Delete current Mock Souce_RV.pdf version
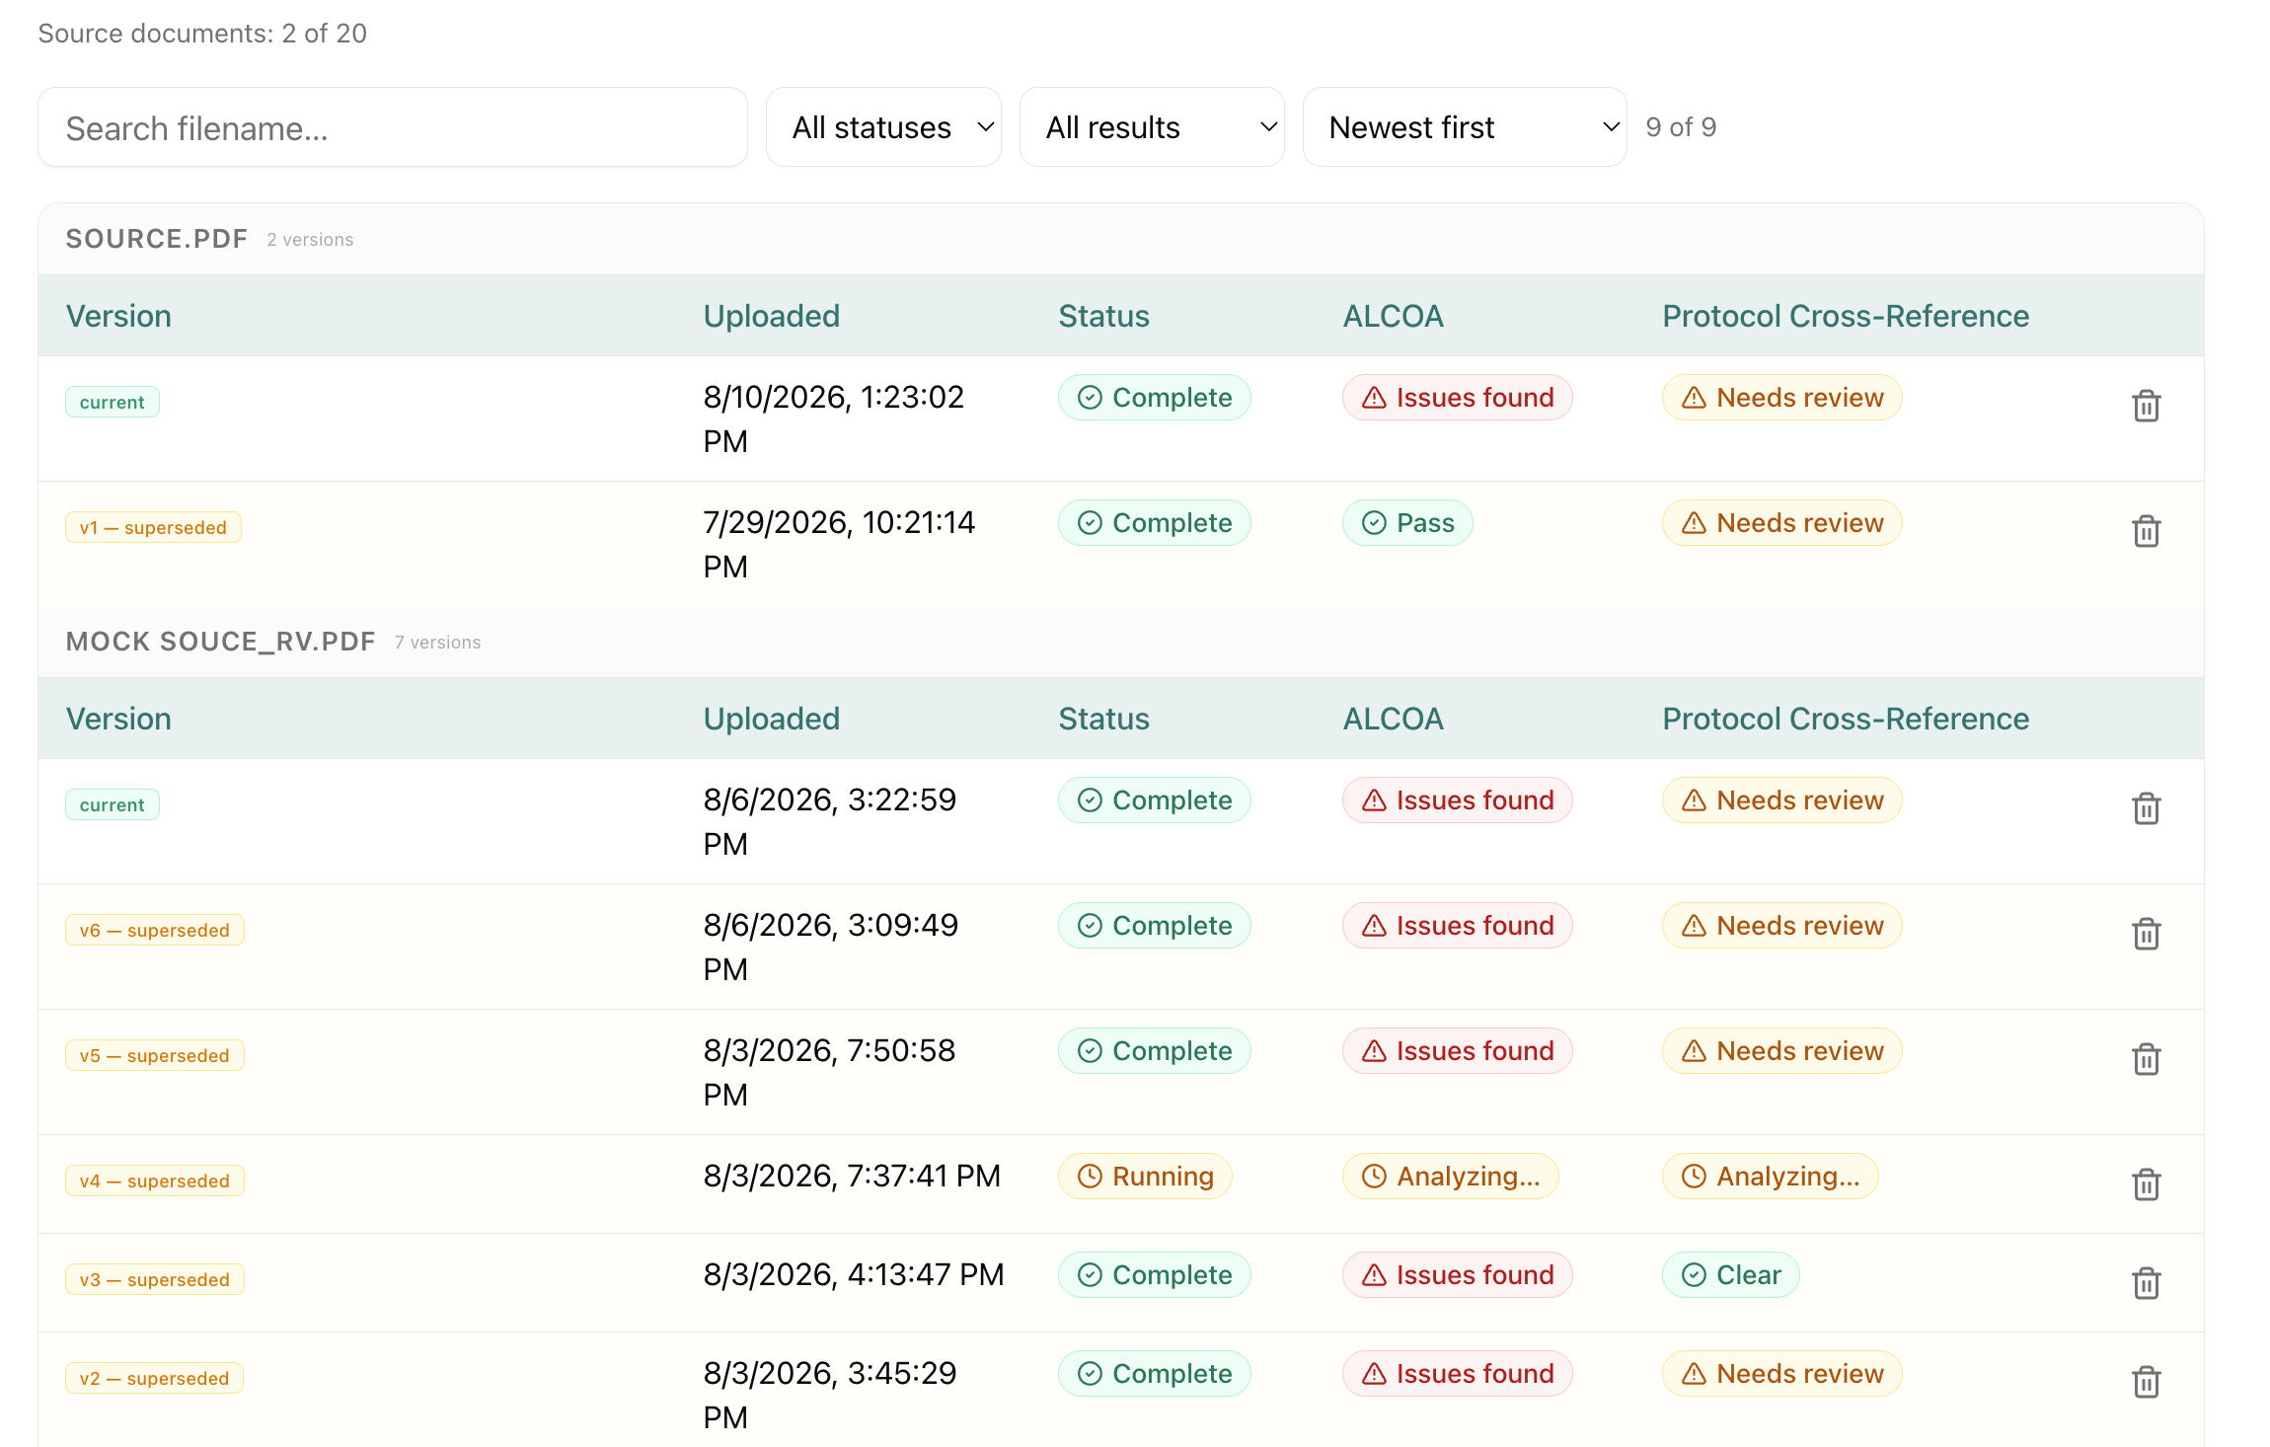 pos(2146,808)
